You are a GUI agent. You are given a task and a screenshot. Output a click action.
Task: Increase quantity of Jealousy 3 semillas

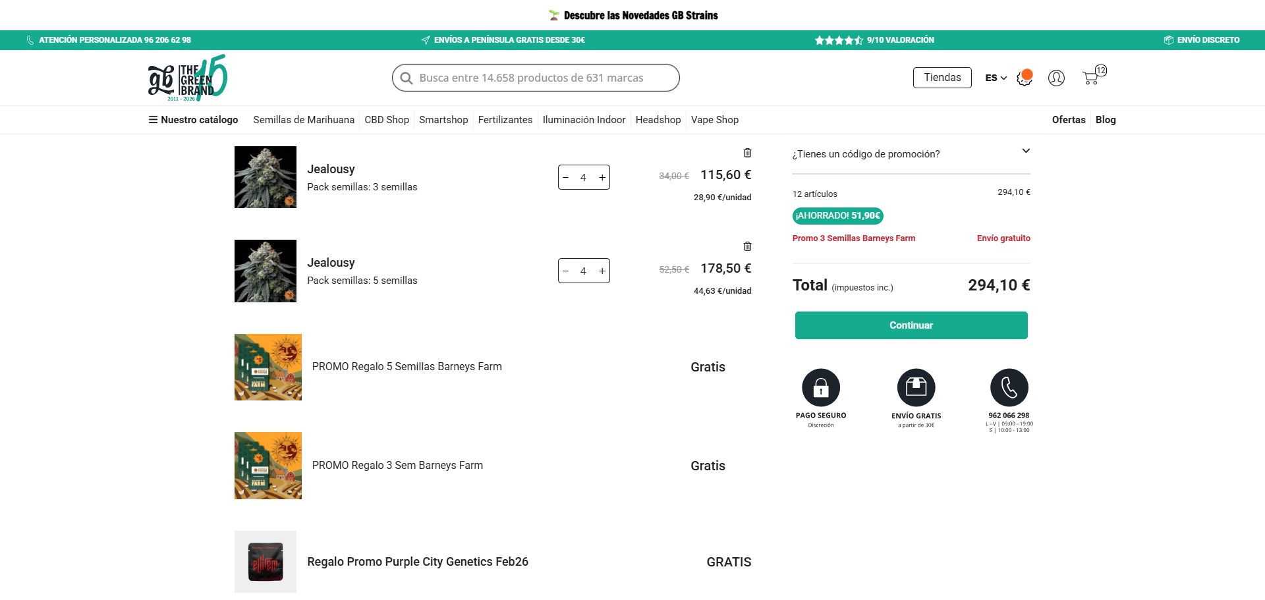(602, 177)
